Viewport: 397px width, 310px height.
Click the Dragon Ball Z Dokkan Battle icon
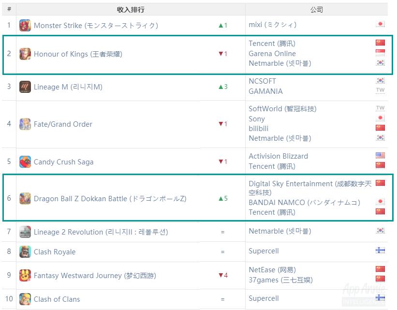25,199
